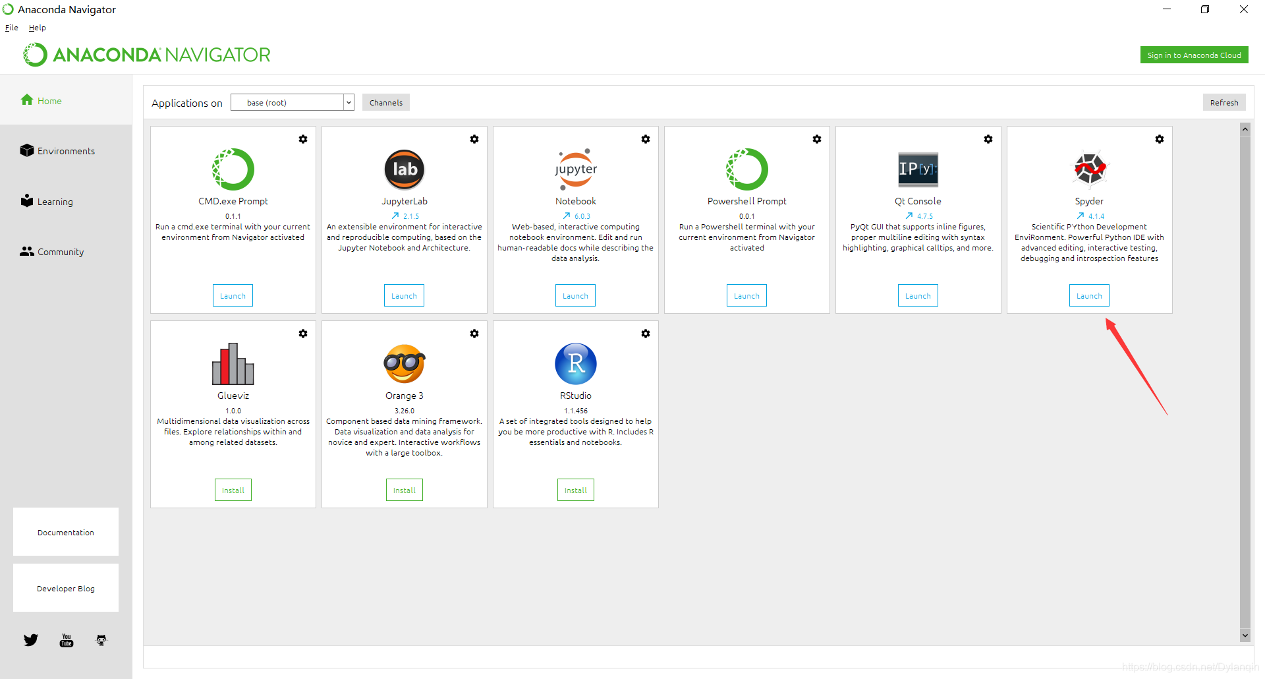Sign in to Anaconda Cloud

(1194, 55)
